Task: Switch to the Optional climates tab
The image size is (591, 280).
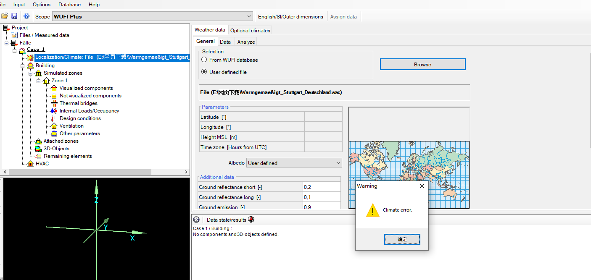Action: 250,30
